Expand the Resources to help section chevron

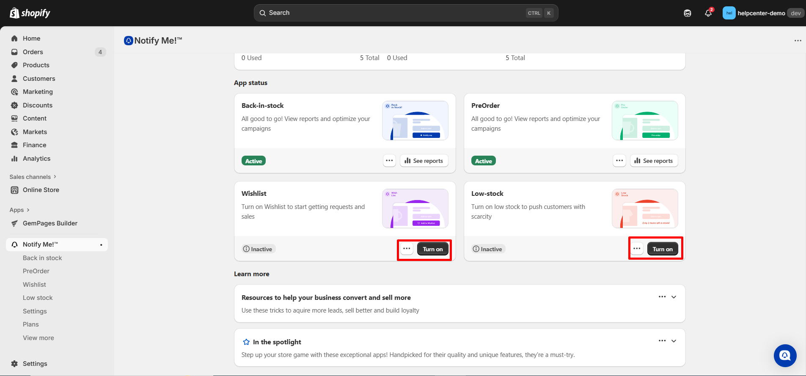[x=674, y=297]
